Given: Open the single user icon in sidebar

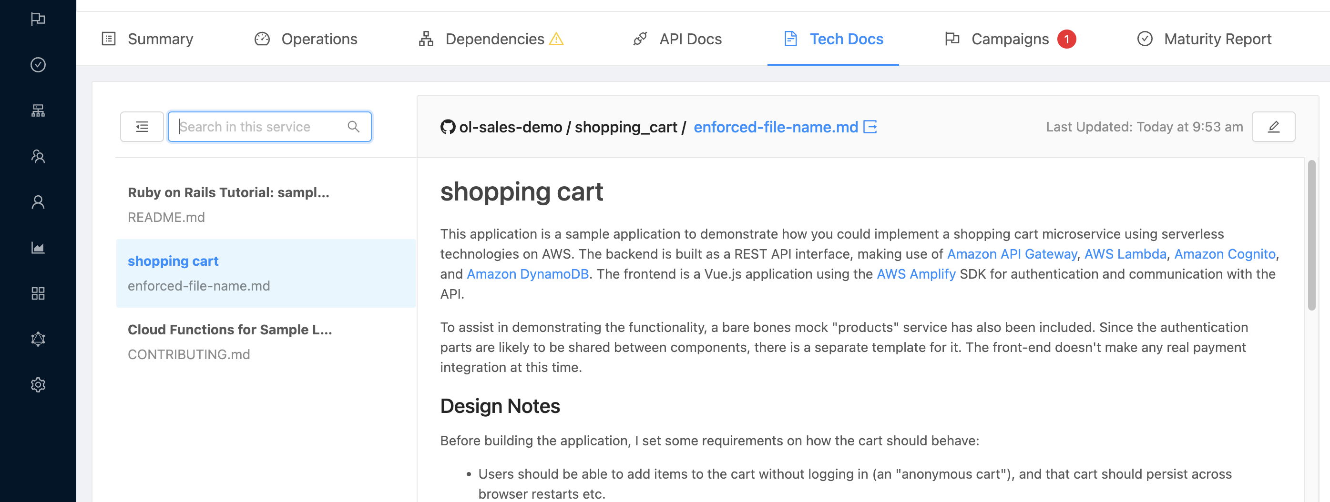Looking at the screenshot, I should [38, 202].
